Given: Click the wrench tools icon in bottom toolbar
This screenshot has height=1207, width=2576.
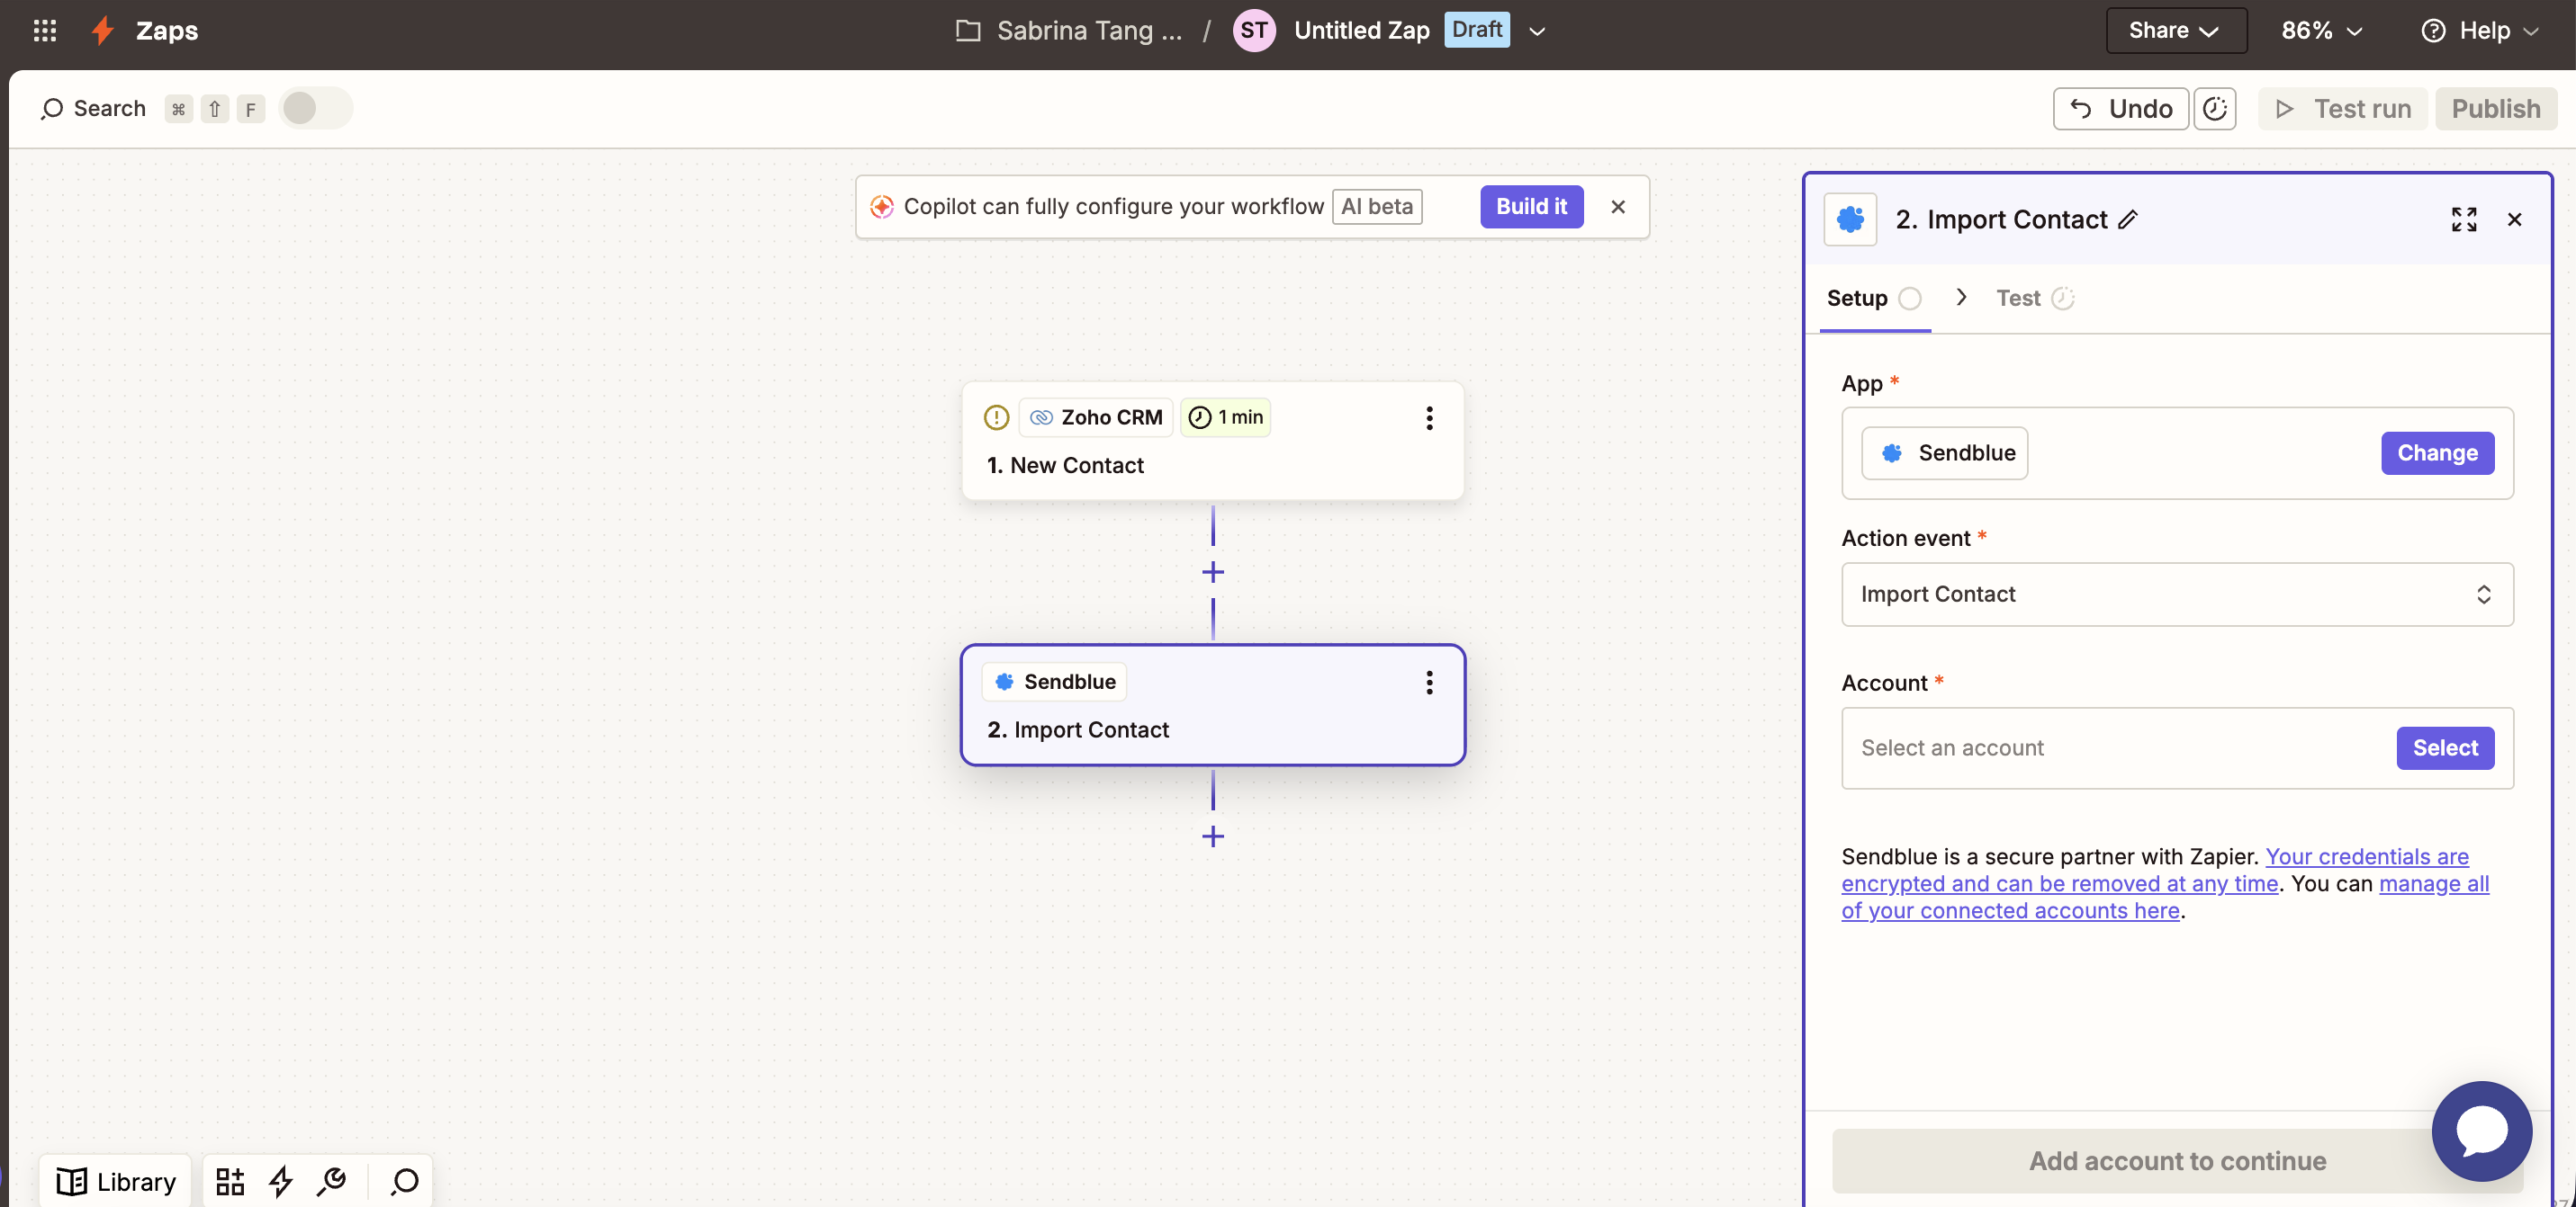Looking at the screenshot, I should click(x=332, y=1182).
